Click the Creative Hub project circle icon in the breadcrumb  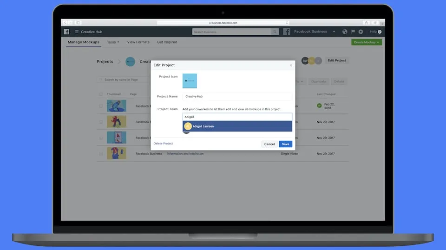130,62
